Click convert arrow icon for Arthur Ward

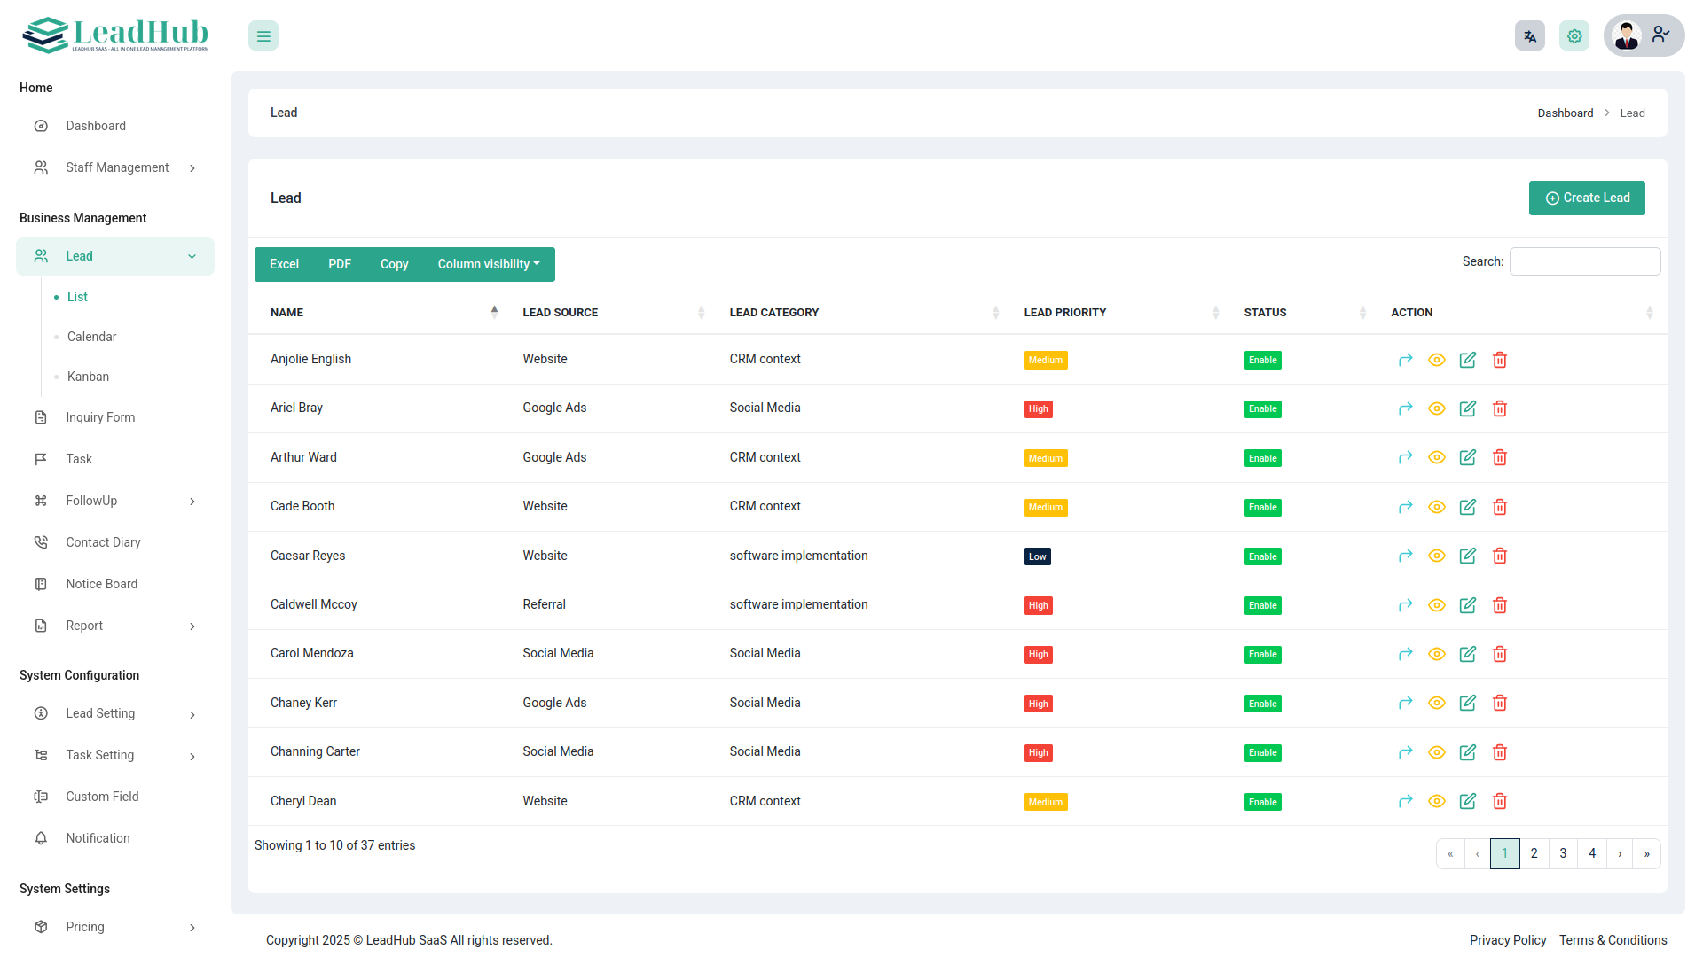[x=1405, y=458]
